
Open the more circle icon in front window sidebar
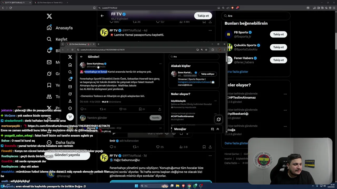(x=70, y=108)
